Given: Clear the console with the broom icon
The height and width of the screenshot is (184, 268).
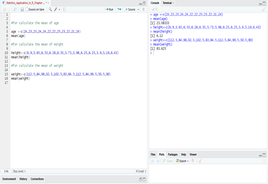Looking at the screenshot, I should 264,10.
